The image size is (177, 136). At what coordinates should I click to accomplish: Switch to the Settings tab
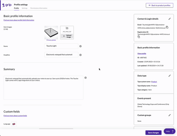click(x=25, y=8)
